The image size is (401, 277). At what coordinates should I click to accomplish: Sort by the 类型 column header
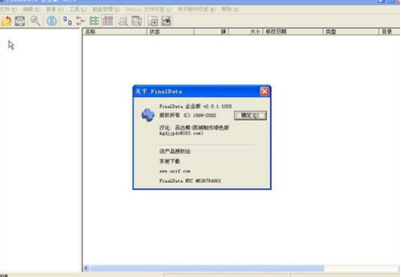(351, 31)
